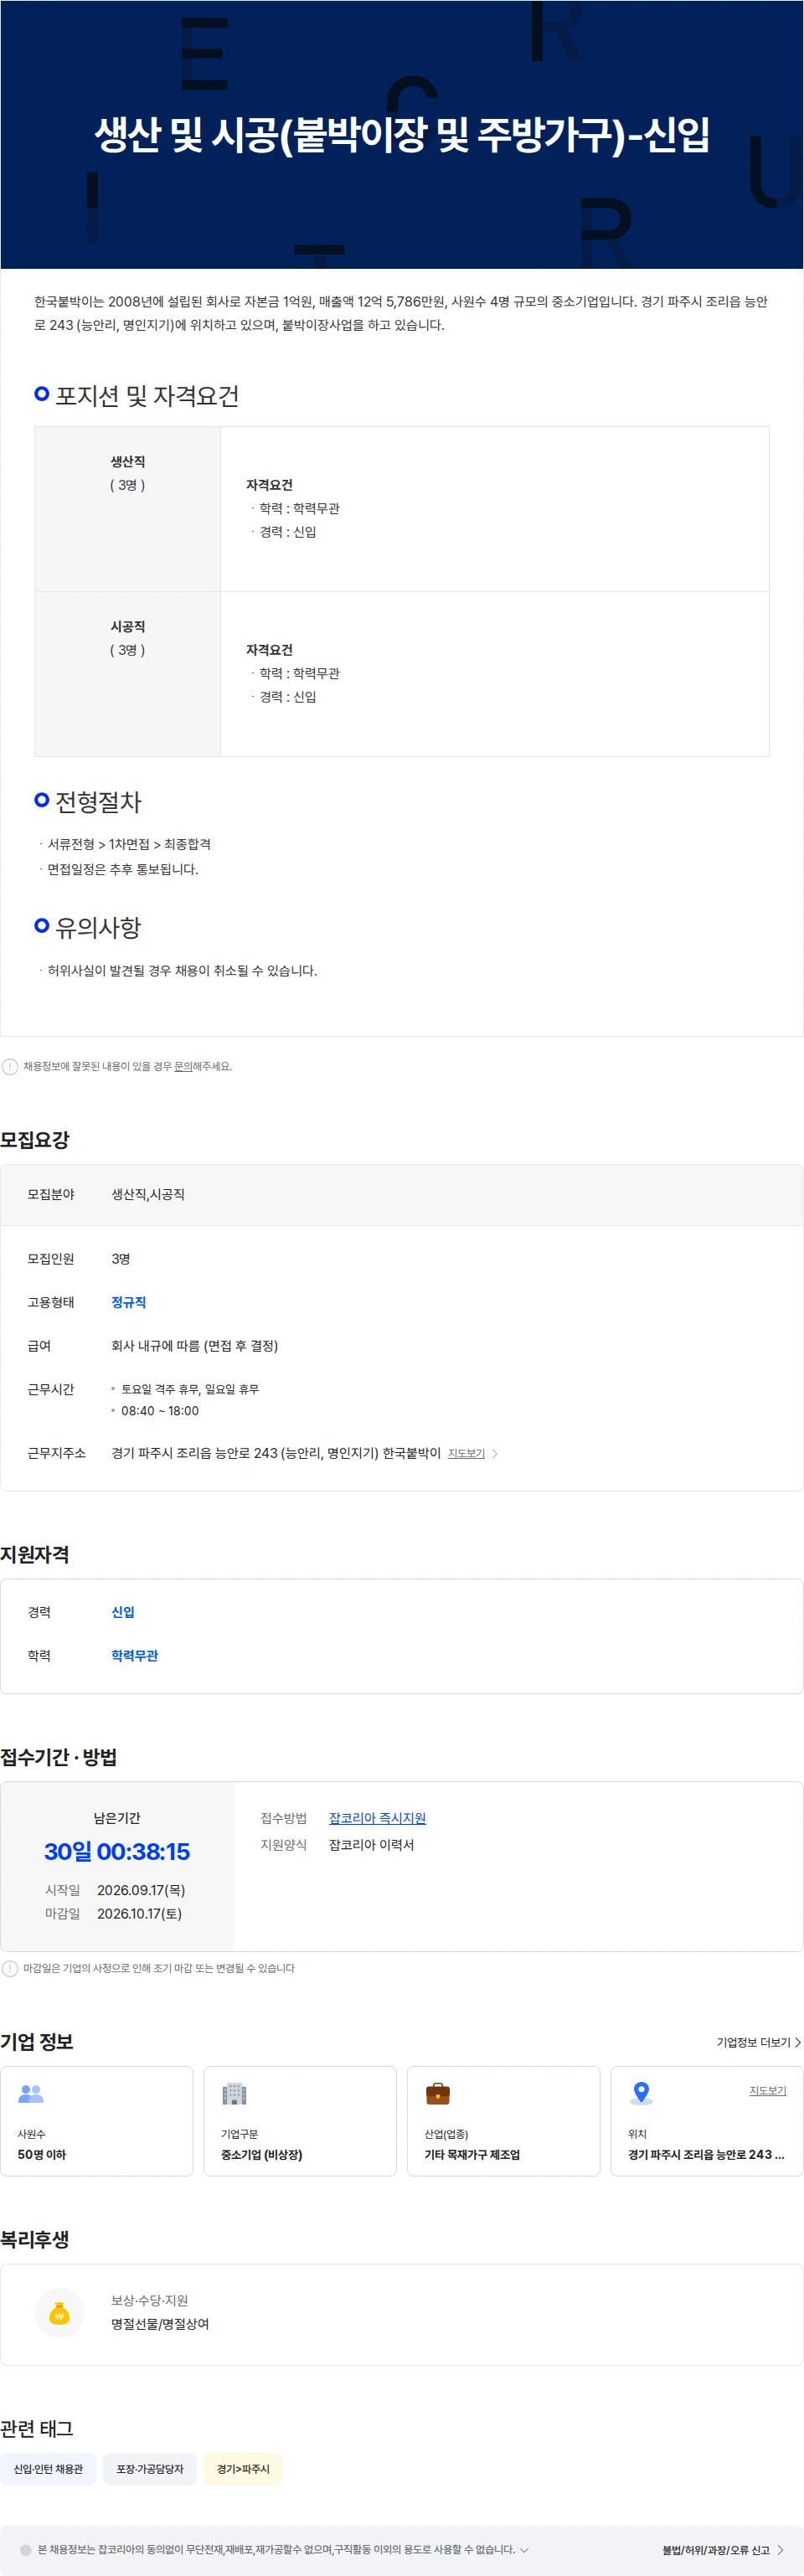Click the 시작일 2026.09.17(목) date

[x=141, y=1890]
